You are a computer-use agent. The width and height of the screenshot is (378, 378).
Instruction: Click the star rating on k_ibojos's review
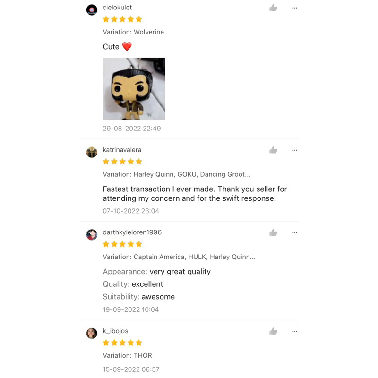122,343
